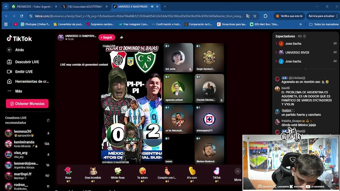This screenshot has height=191, width=340.
Task: Click the TikTok logo
Action: pos(19,39)
